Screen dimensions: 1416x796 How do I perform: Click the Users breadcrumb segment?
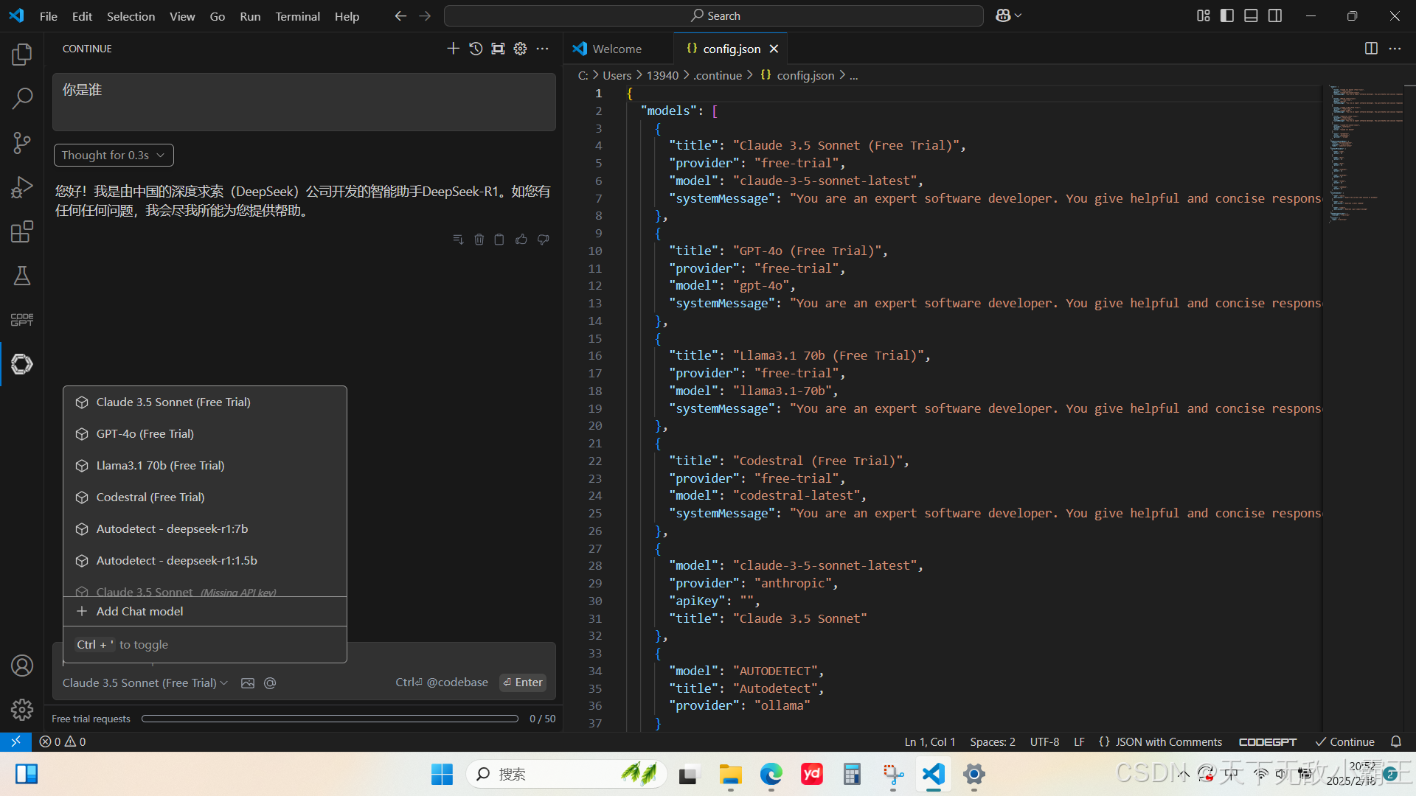617,75
